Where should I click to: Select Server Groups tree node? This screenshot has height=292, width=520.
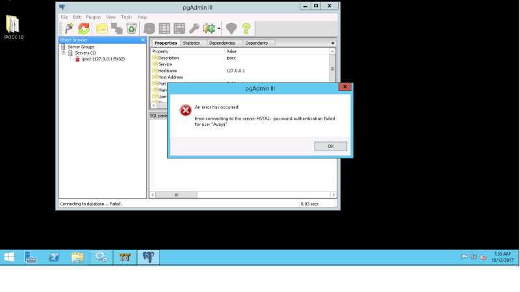(x=81, y=47)
